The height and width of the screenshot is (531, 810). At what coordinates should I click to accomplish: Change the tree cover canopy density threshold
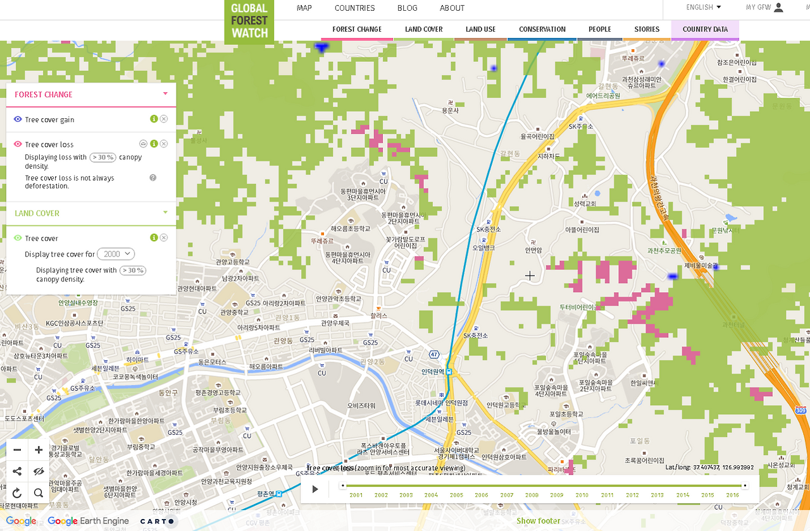pos(133,270)
